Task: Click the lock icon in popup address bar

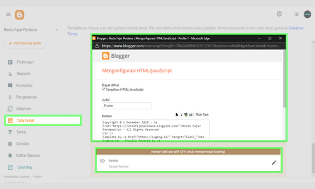Action: coord(97,46)
